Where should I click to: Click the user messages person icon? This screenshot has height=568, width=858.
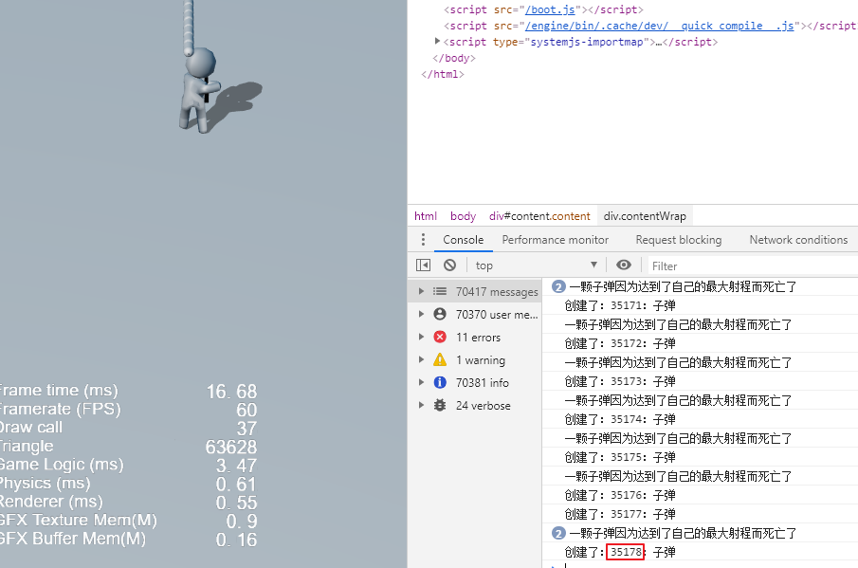pos(440,314)
